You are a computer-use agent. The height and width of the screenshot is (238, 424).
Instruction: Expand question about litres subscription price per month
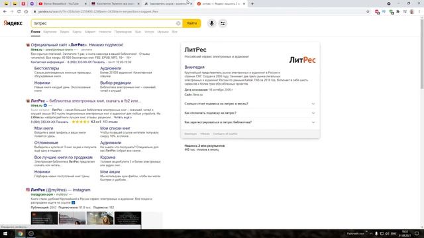250,104
